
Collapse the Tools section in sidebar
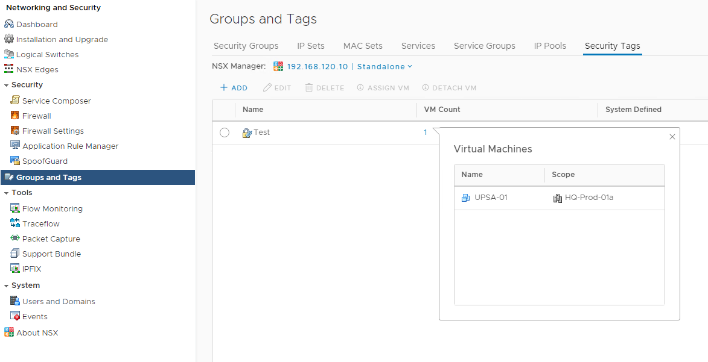pos(6,193)
